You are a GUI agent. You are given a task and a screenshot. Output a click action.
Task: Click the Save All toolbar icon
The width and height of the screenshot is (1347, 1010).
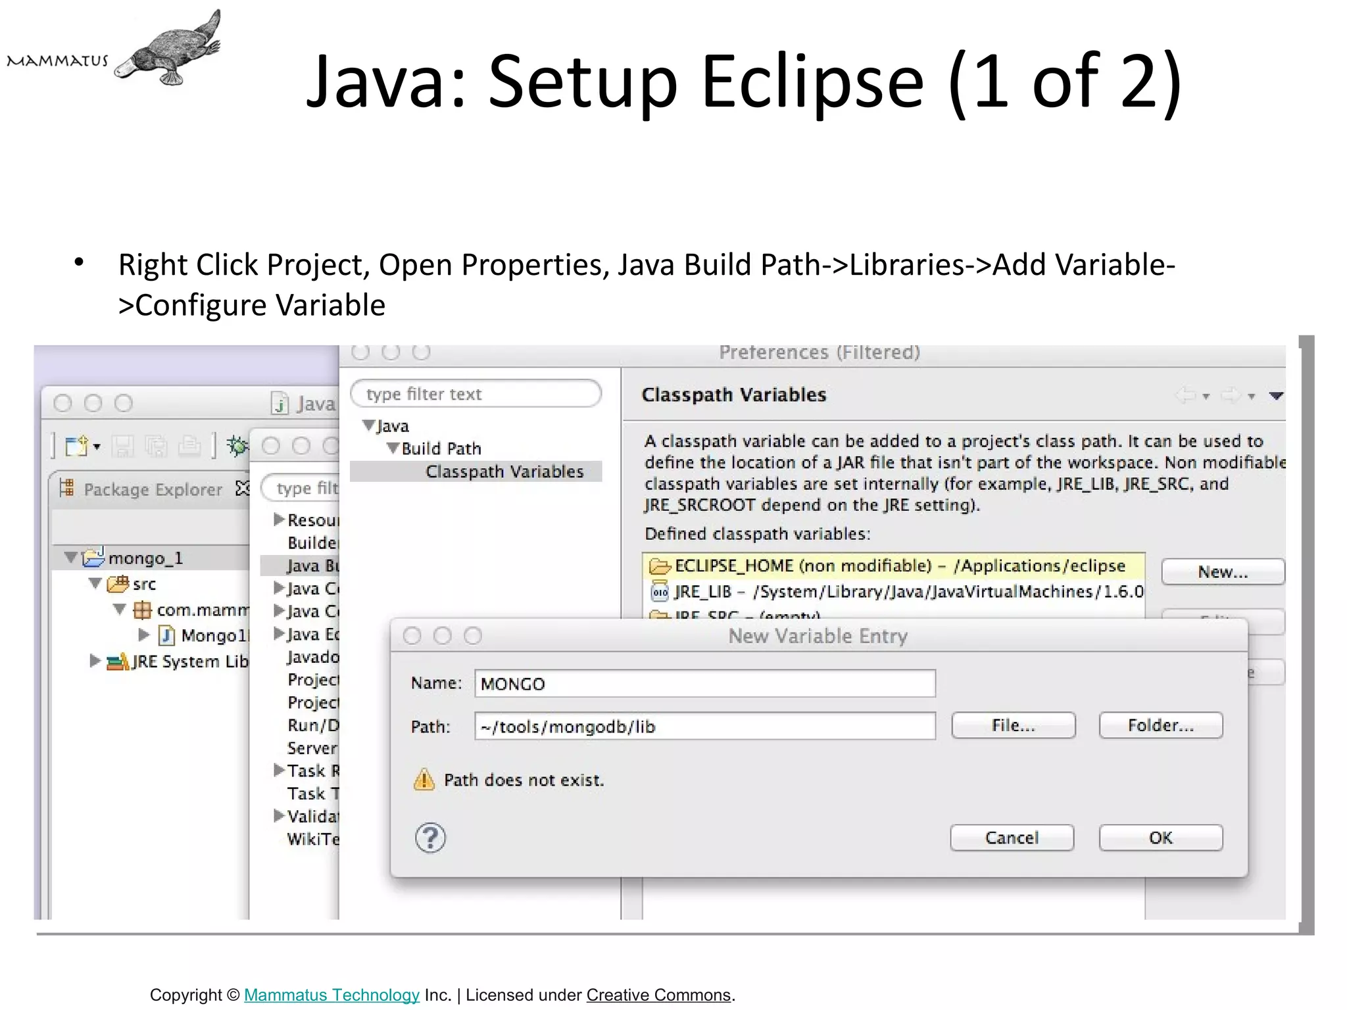pos(156,446)
